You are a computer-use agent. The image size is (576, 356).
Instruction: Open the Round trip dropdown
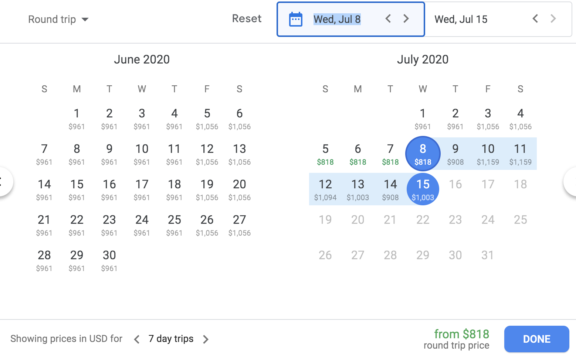(52, 19)
